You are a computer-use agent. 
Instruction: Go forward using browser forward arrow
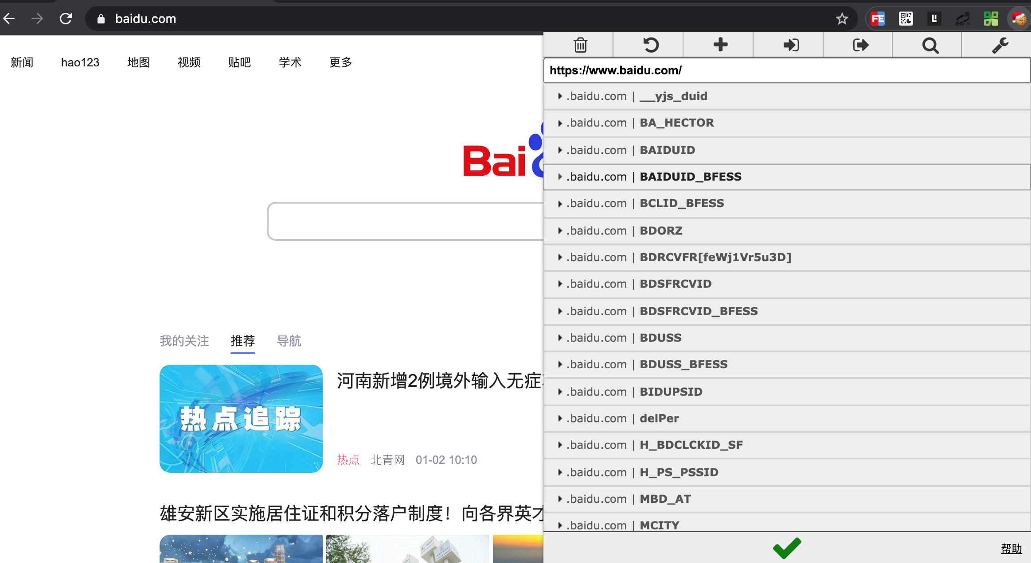click(x=37, y=19)
